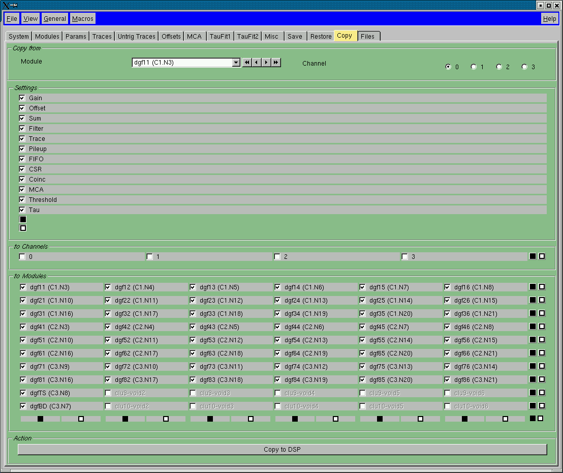The height and width of the screenshot is (473, 563).
Task: Click the module field showing dgf11 (C1.N3)
Action: click(x=182, y=63)
